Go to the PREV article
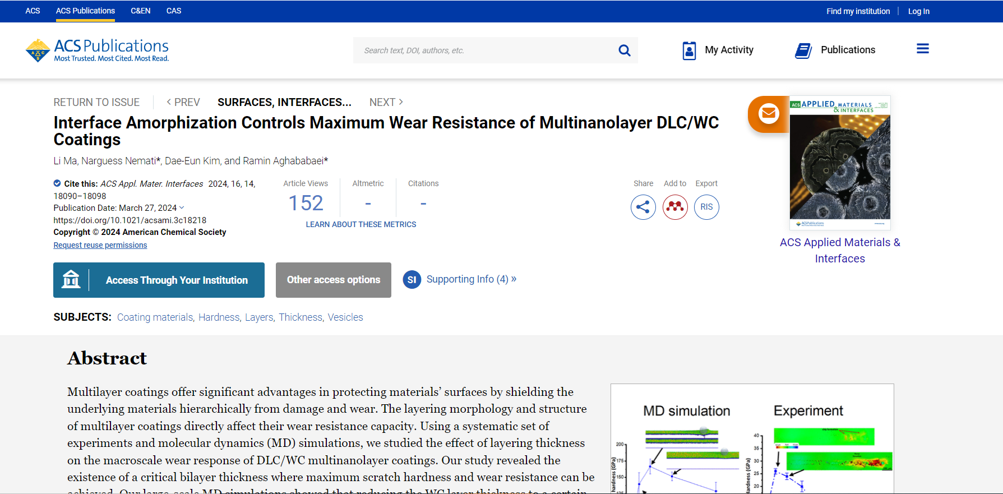Image resolution: width=1003 pixels, height=494 pixels. coord(183,102)
